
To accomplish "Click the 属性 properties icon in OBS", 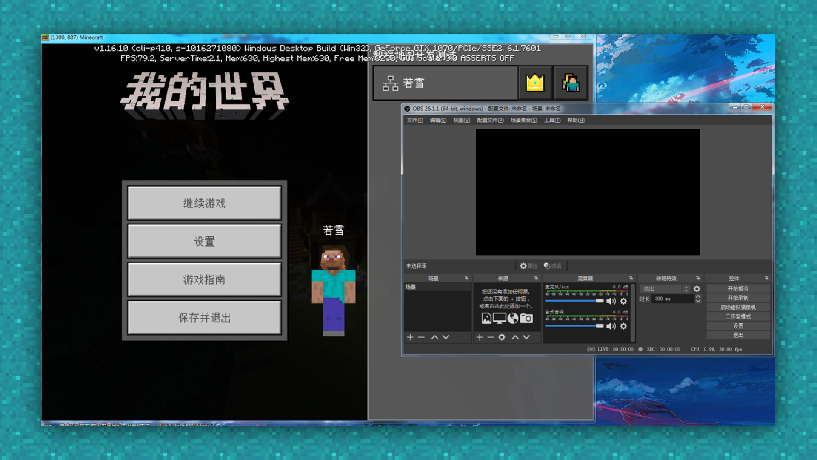I will pos(528,266).
